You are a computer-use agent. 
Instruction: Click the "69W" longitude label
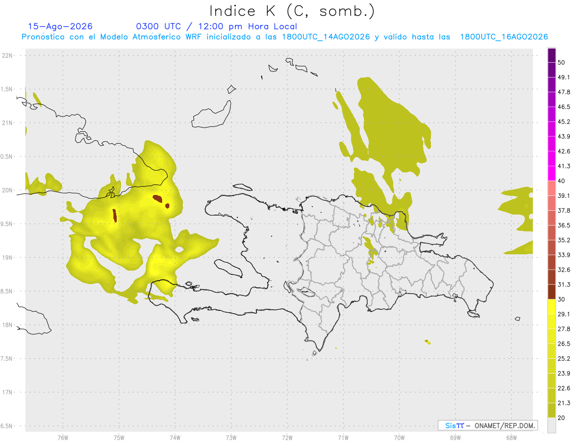tap(455, 437)
